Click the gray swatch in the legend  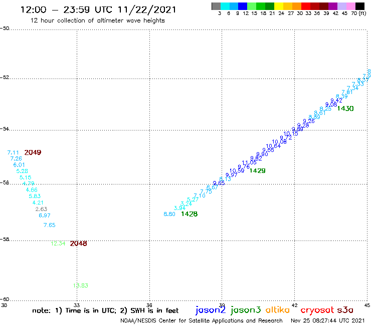coord(216,6)
